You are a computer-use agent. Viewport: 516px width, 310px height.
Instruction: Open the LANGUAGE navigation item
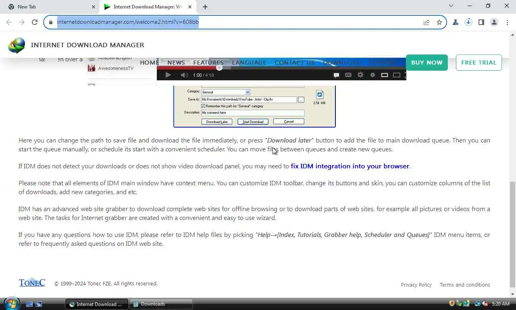[249, 63]
